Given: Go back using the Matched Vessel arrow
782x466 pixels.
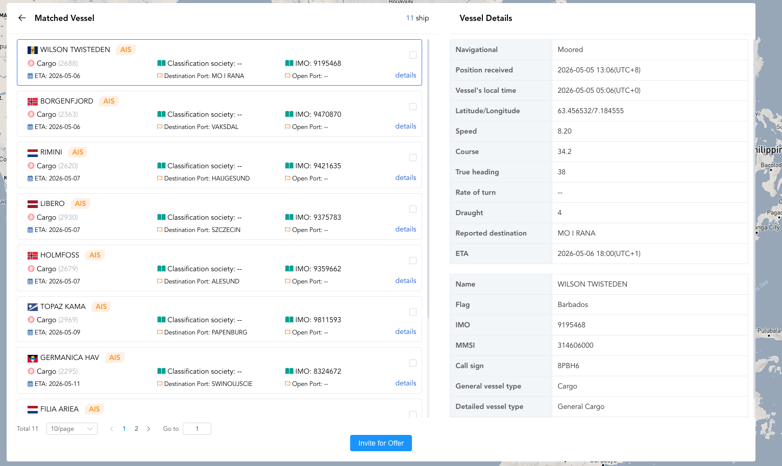Looking at the screenshot, I should click(22, 18).
